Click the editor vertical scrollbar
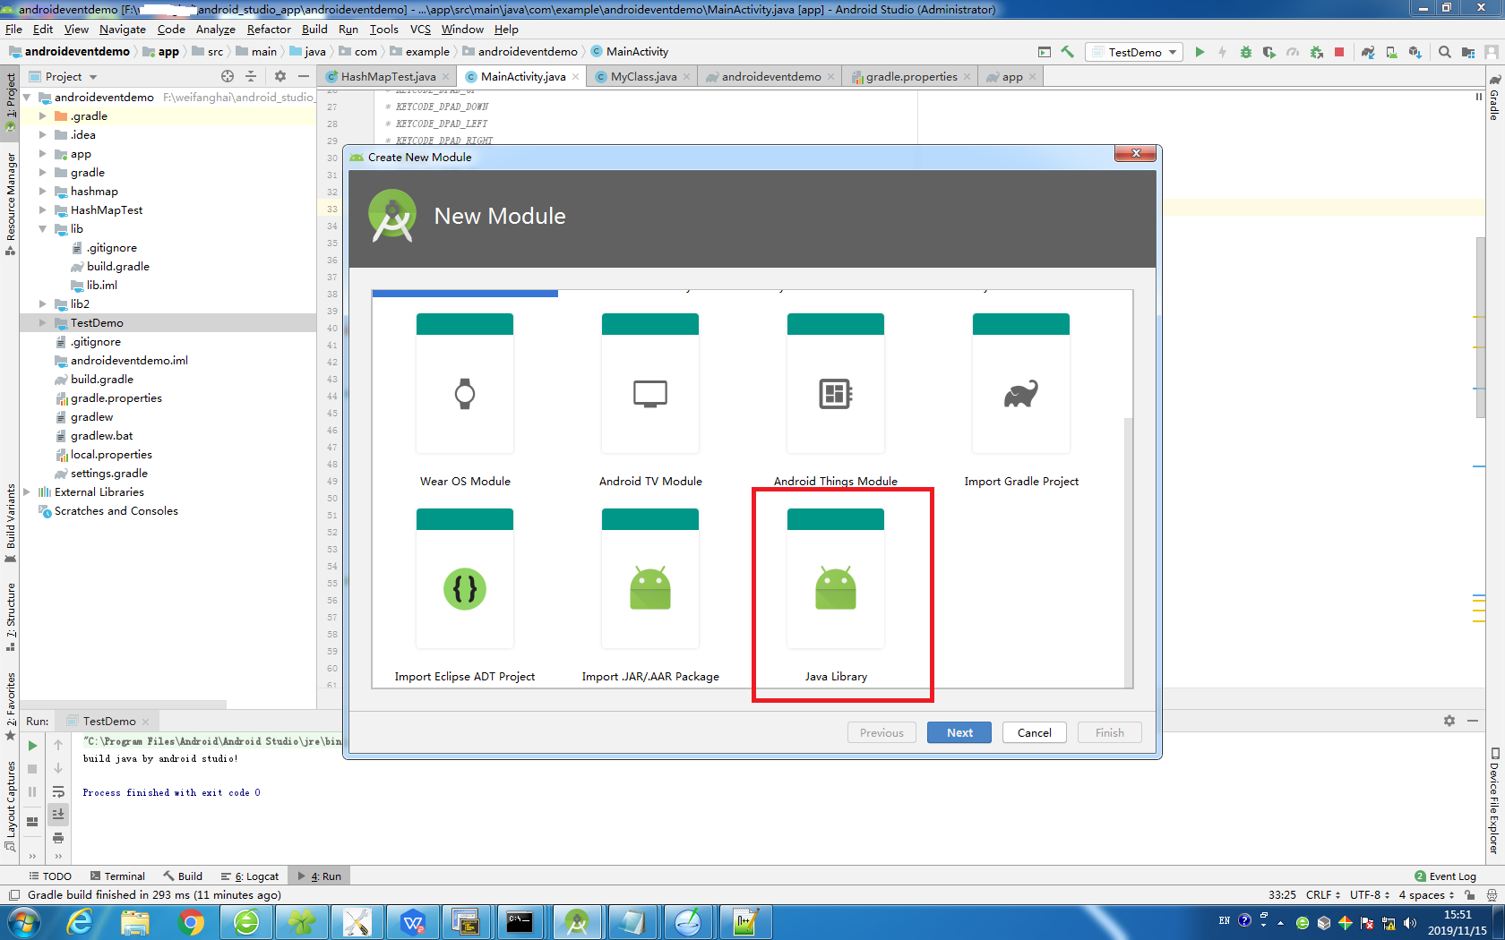Viewport: 1505px width, 940px height. pos(1482,327)
